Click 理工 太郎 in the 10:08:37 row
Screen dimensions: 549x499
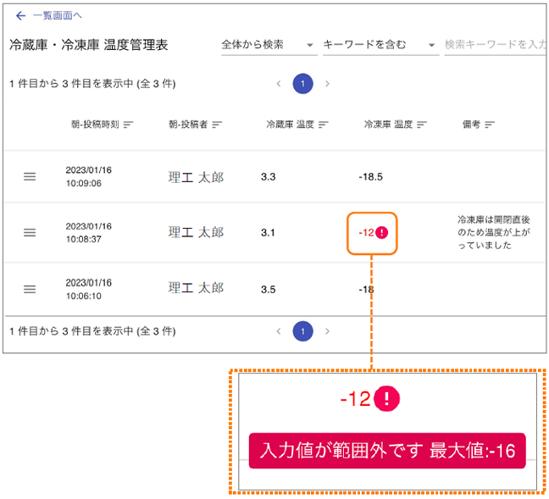point(196,232)
